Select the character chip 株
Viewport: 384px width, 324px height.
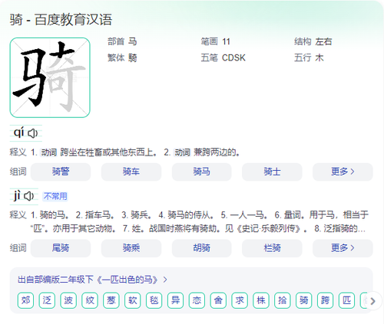click(261, 300)
